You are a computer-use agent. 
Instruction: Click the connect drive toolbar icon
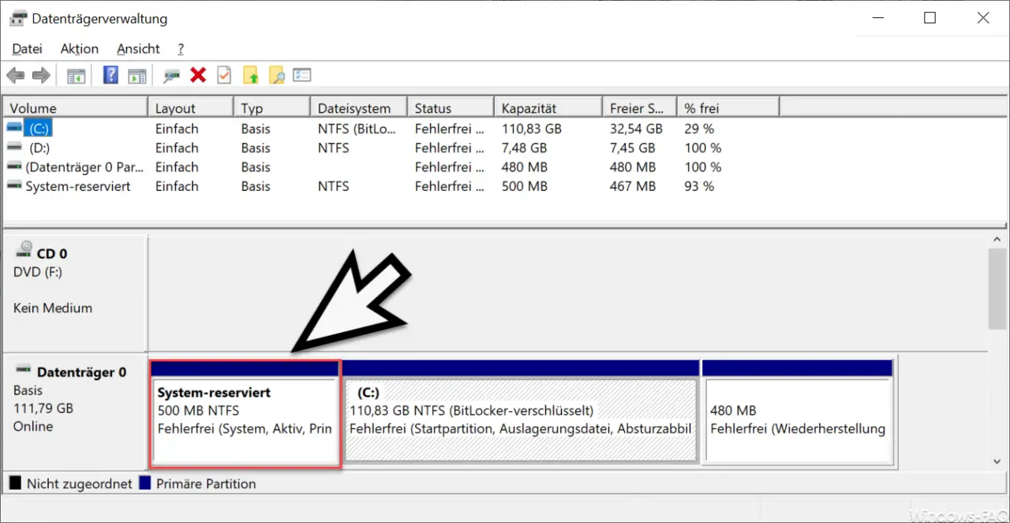[171, 76]
